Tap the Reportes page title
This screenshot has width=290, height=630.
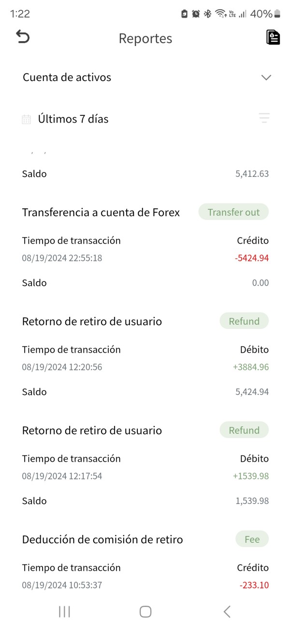click(x=145, y=39)
